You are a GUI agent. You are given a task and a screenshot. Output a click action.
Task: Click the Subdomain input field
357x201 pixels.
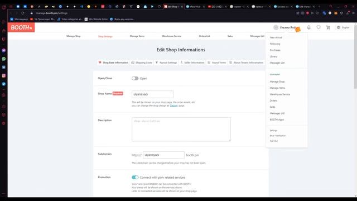click(x=163, y=155)
